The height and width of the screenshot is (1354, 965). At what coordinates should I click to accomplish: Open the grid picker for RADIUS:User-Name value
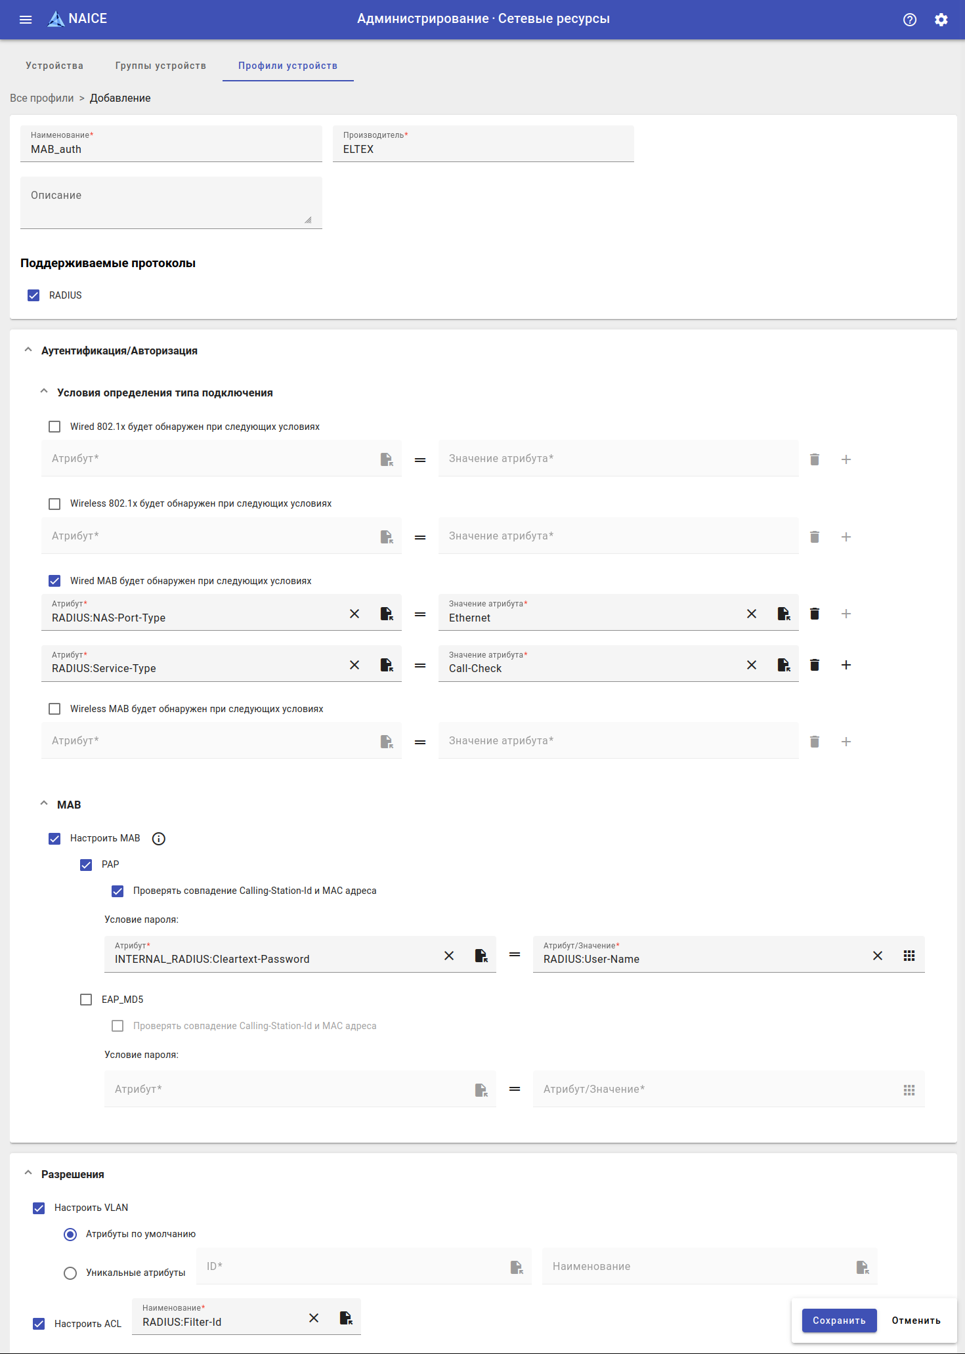(x=909, y=956)
